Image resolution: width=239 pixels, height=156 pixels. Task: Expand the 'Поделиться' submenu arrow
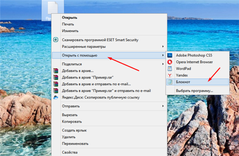click(163, 64)
